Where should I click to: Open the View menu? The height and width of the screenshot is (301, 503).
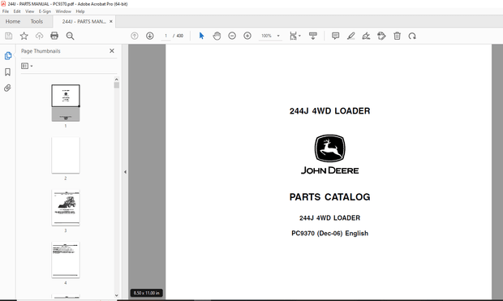click(x=29, y=11)
